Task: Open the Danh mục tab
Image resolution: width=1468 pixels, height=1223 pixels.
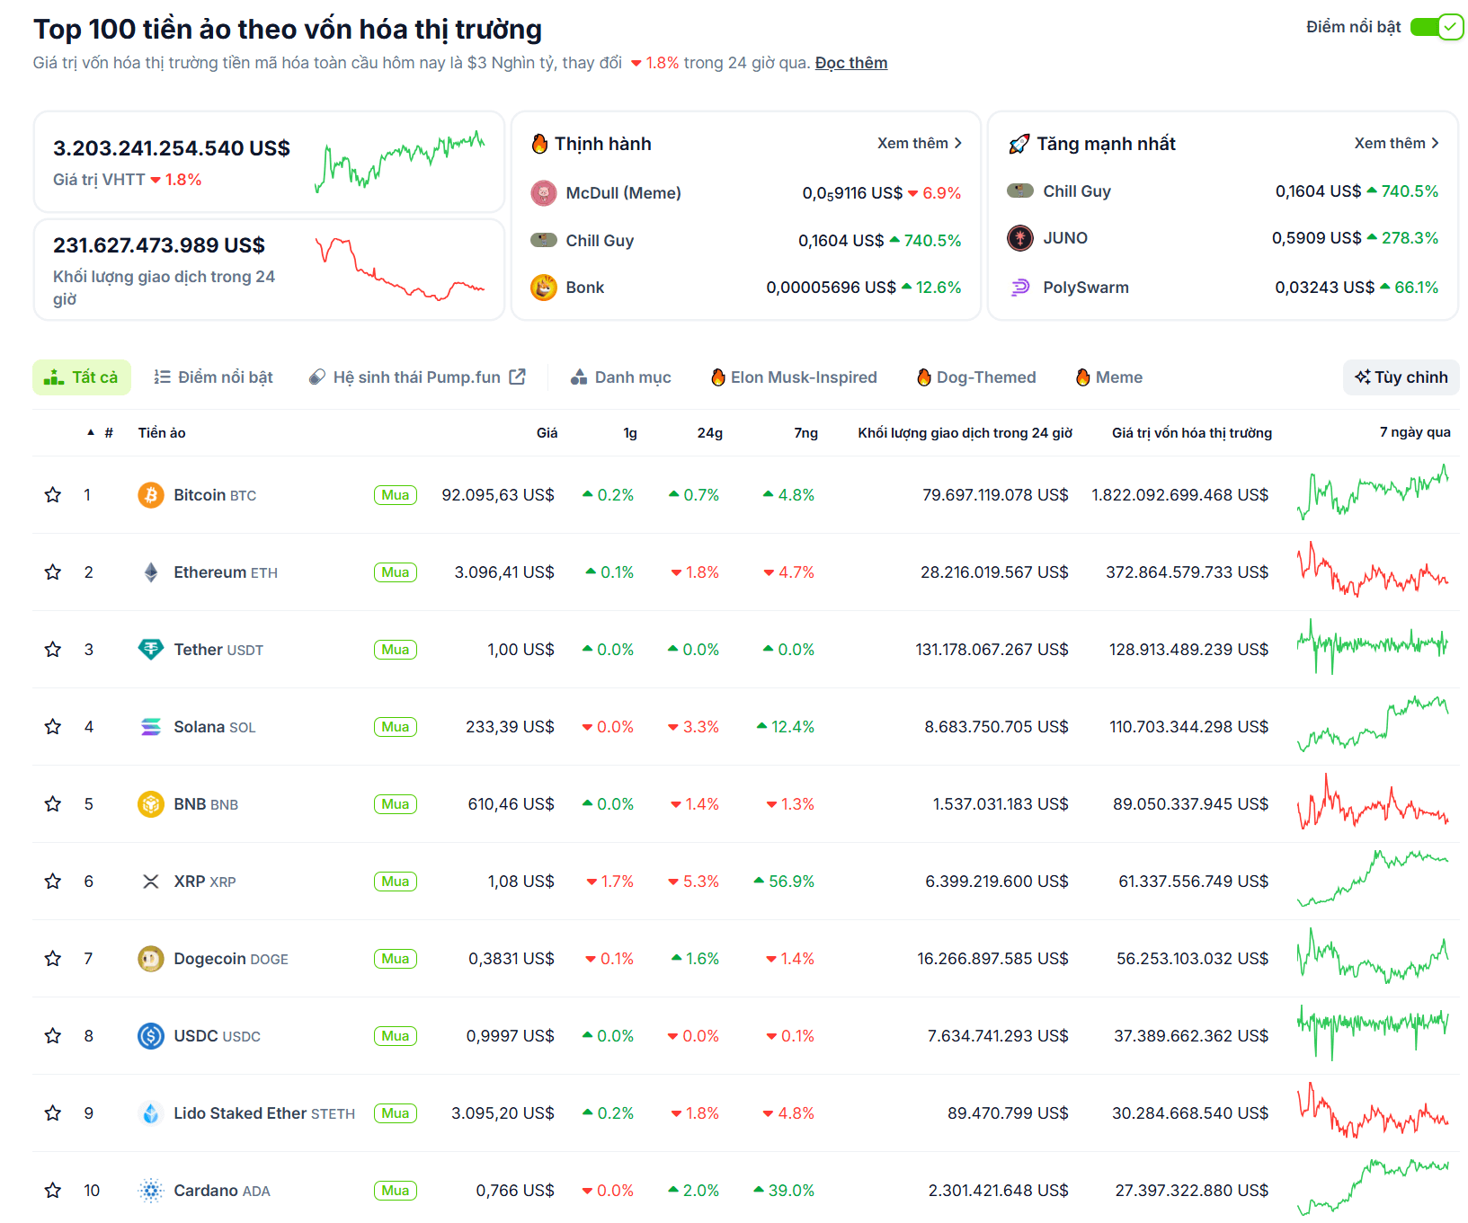Action: pos(621,377)
